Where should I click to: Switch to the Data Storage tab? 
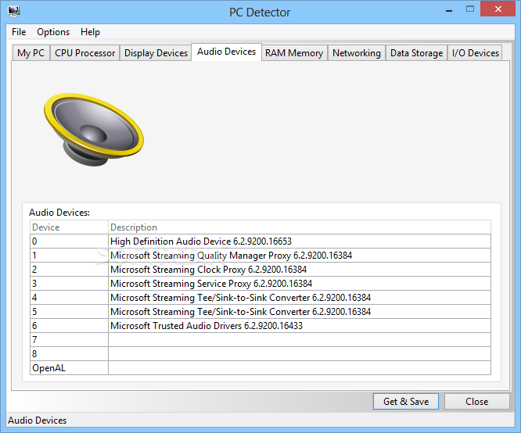coord(416,53)
